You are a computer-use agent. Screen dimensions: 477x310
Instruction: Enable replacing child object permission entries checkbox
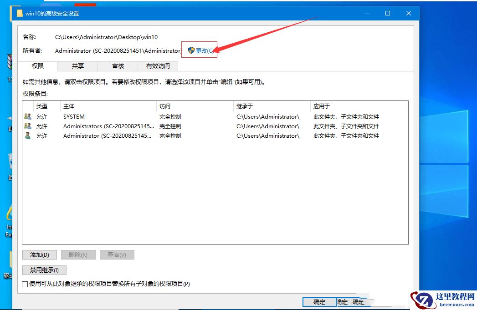25,284
